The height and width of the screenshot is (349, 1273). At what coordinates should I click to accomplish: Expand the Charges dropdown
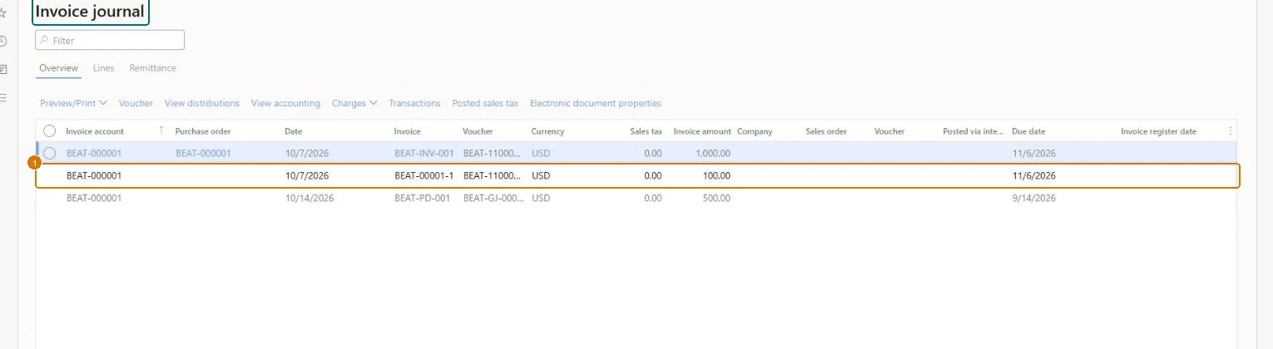[354, 103]
